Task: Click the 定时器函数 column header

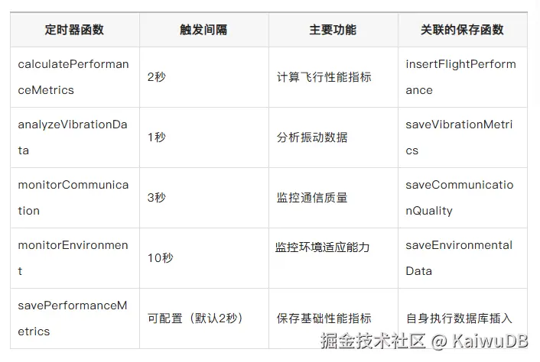Action: (x=74, y=31)
